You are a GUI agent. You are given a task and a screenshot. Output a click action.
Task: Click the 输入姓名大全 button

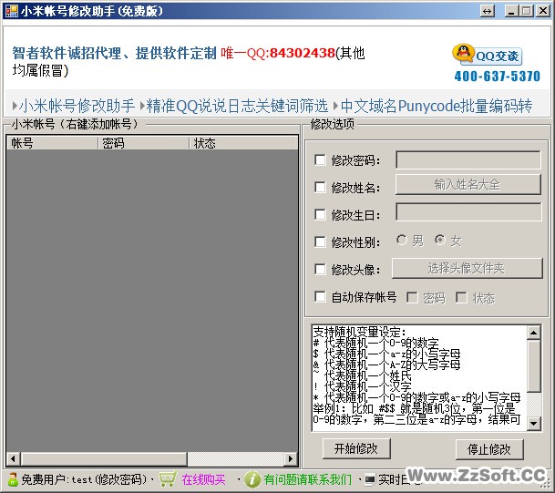point(468,184)
